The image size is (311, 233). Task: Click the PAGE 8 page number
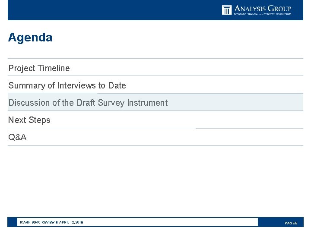click(291, 223)
